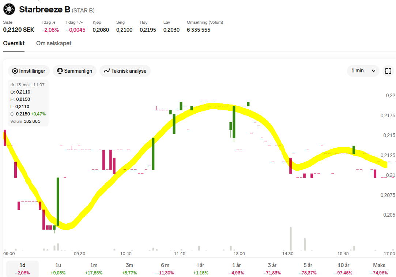The image size is (396, 277).
Task: Click the Starbreeze B heading
Action: point(45,10)
